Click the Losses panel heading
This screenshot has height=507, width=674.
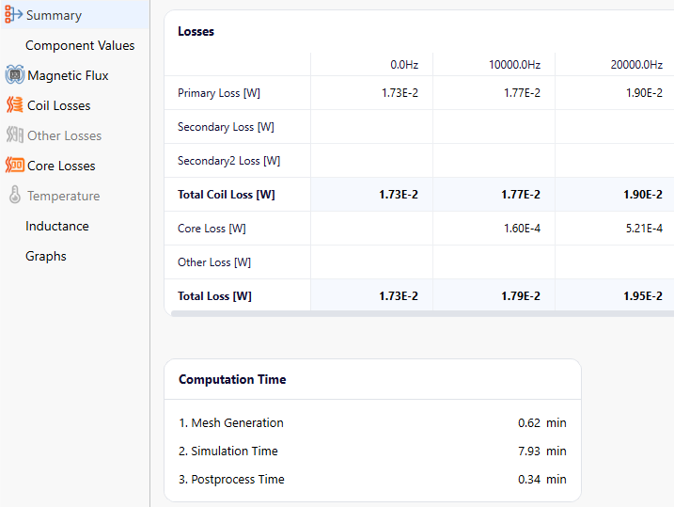tap(196, 31)
